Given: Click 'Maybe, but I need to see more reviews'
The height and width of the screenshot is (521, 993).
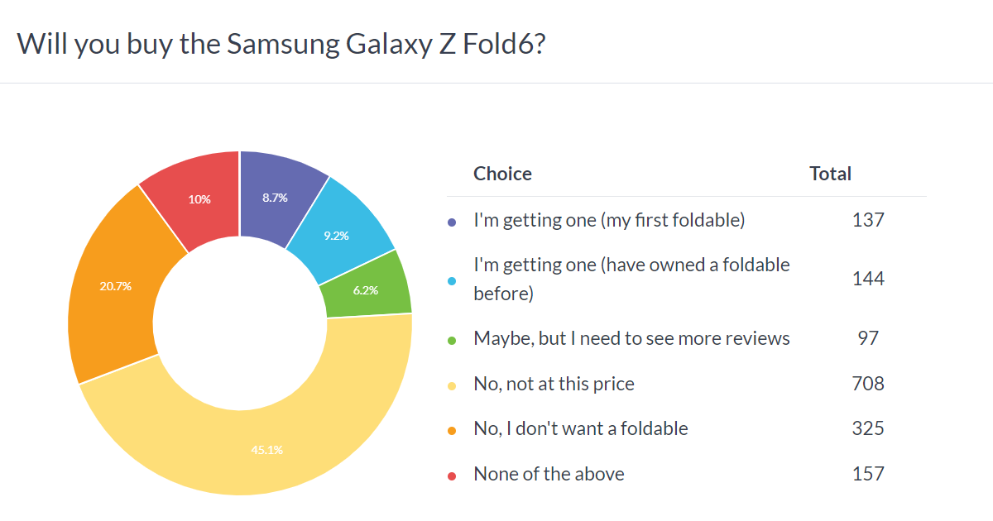Looking at the screenshot, I should click(x=631, y=338).
